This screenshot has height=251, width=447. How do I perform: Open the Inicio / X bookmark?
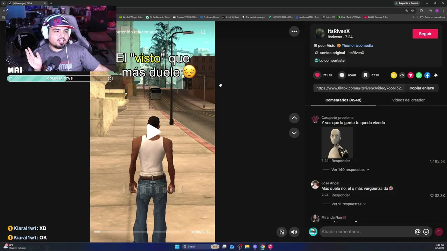tap(328, 17)
